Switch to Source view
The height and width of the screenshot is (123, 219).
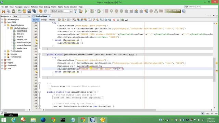pos(36,20)
